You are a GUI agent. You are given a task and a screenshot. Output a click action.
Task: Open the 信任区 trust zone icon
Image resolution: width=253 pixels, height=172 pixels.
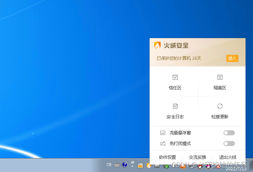(x=175, y=77)
